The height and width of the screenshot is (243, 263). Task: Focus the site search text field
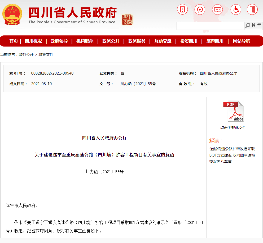point(210,26)
